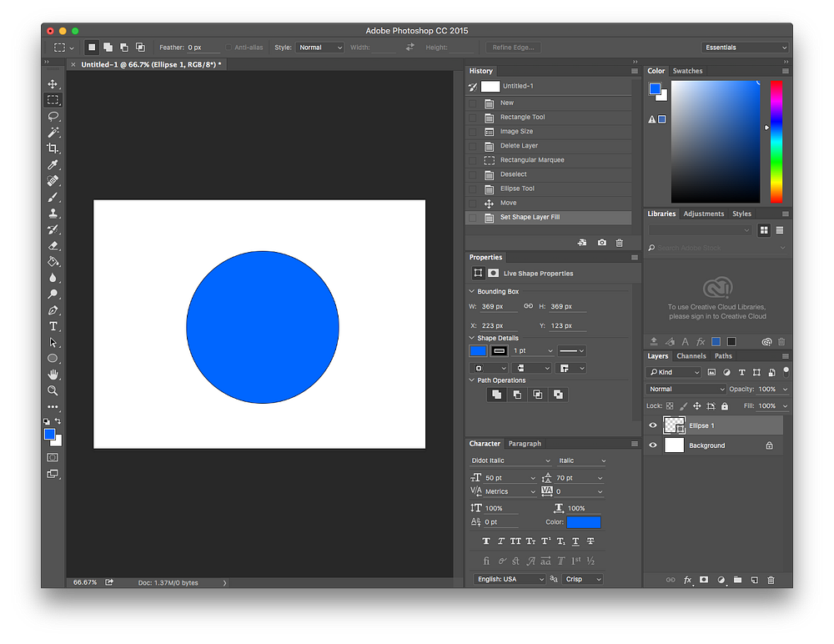The width and height of the screenshot is (834, 644).
Task: Click the Character text color swatch
Action: [584, 522]
